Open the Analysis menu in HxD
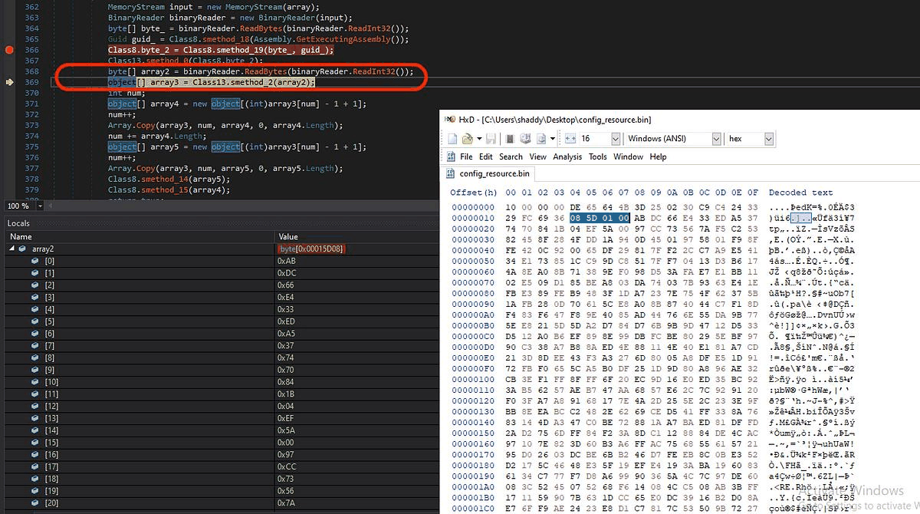Image resolution: width=920 pixels, height=514 pixels. (x=567, y=157)
